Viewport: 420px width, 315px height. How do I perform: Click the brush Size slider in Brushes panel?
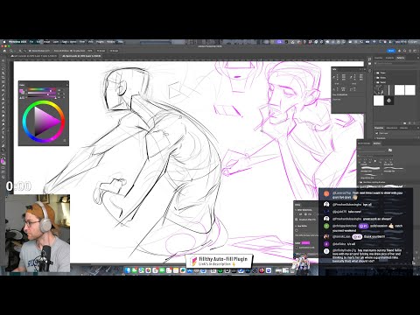tap(372, 151)
